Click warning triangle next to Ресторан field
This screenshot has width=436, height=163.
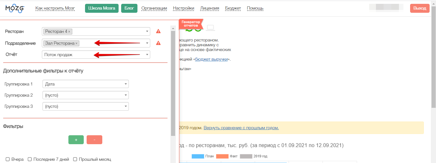(x=158, y=31)
